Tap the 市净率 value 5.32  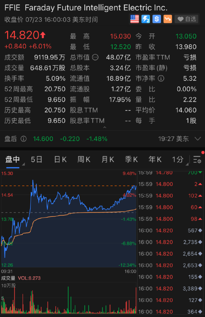[190, 78]
